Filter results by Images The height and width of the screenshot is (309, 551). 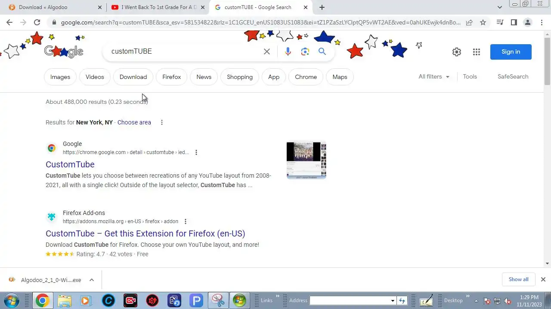click(60, 77)
